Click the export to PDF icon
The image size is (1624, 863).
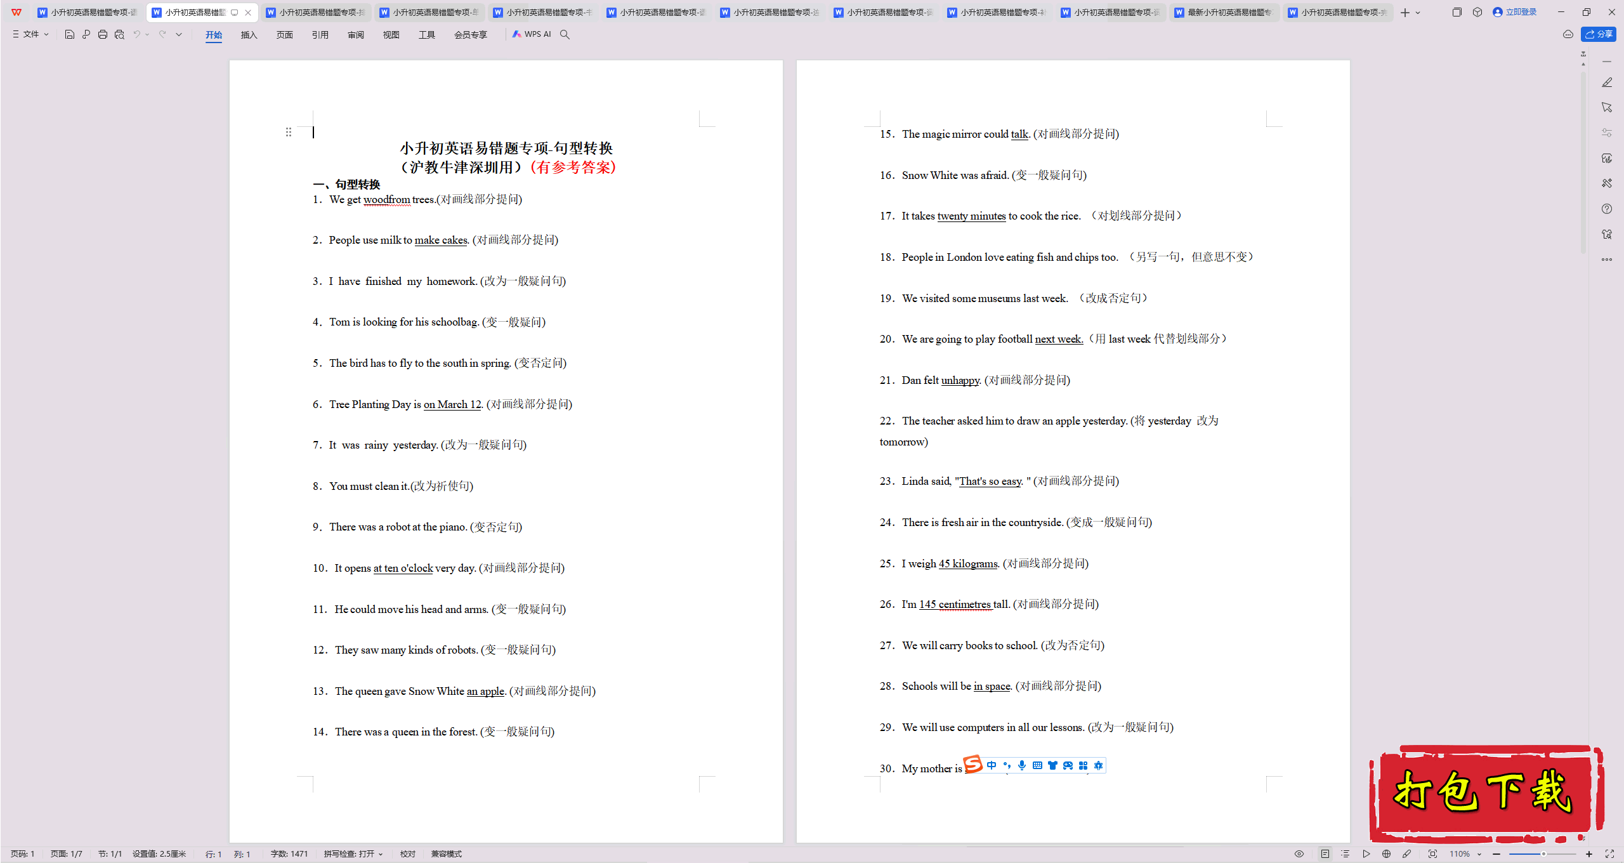[86, 34]
